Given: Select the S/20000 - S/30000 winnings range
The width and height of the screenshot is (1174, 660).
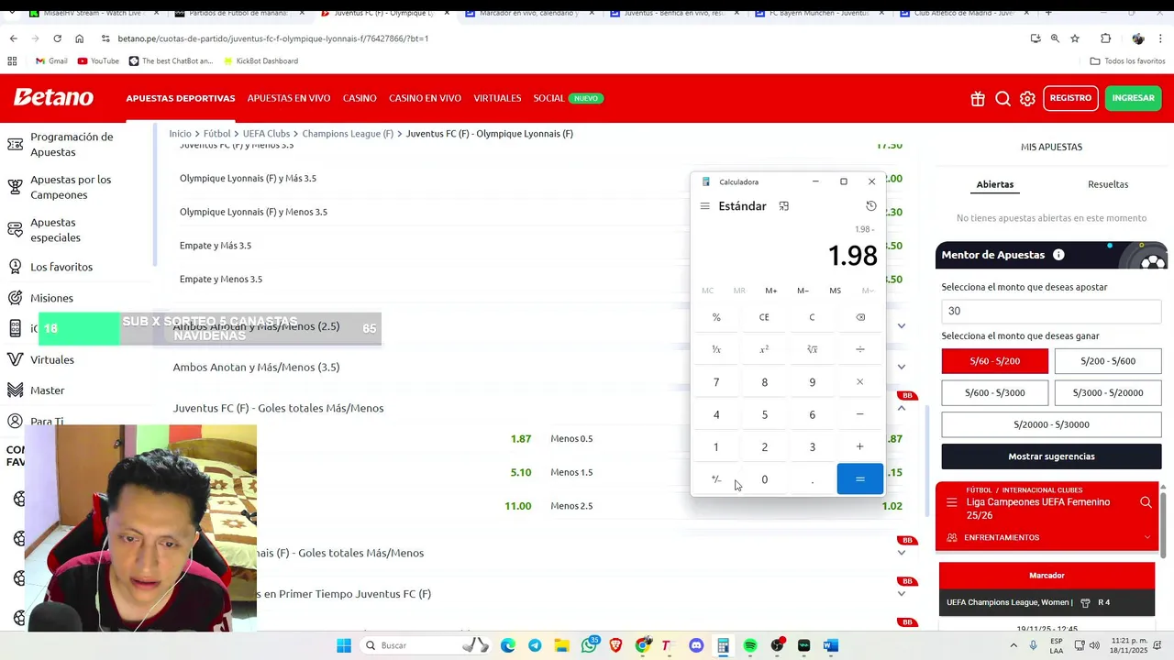Looking at the screenshot, I should 1051,424.
